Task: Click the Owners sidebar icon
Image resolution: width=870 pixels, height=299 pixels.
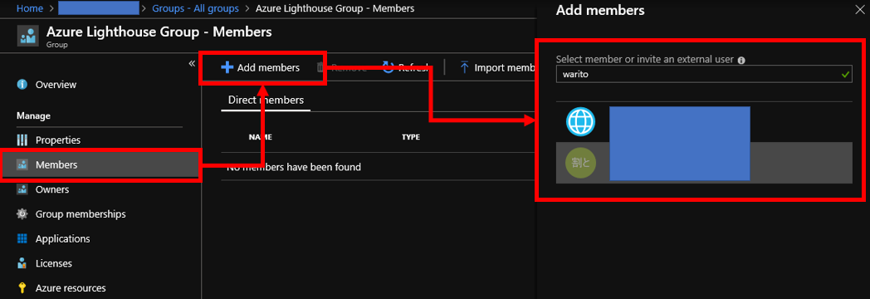Action: pos(22,189)
